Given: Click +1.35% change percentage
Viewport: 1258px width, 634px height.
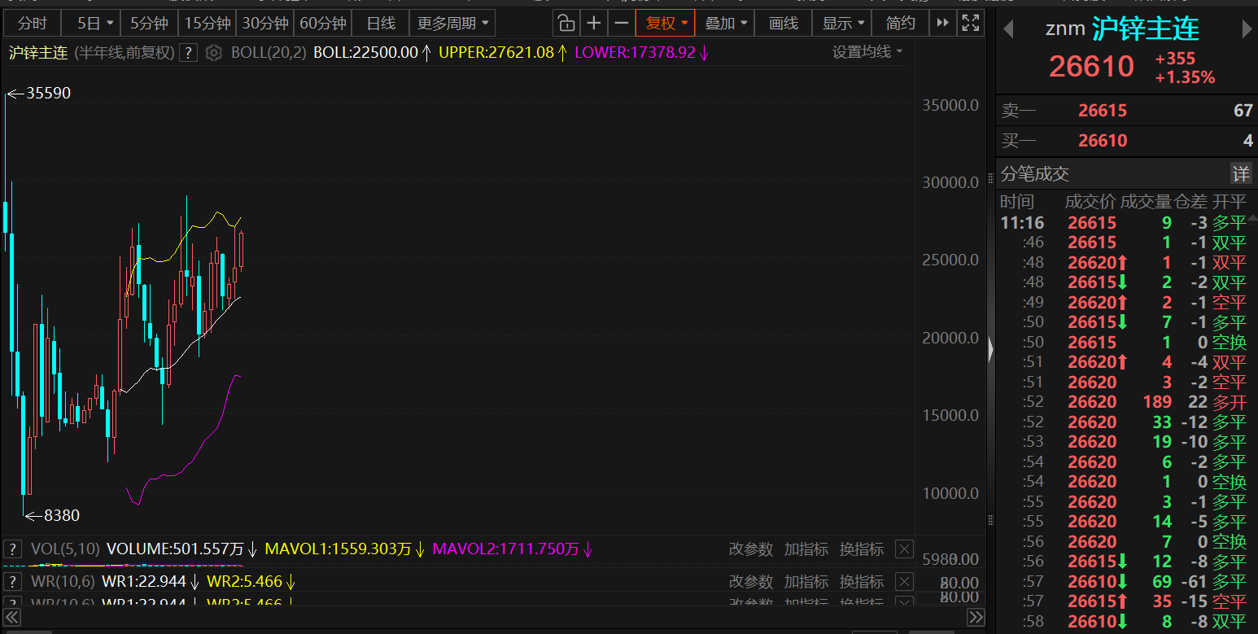Looking at the screenshot, I should (1185, 78).
